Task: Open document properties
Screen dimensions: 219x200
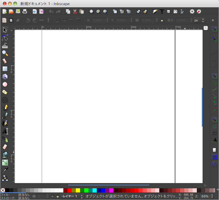Action: [x=199, y=11]
